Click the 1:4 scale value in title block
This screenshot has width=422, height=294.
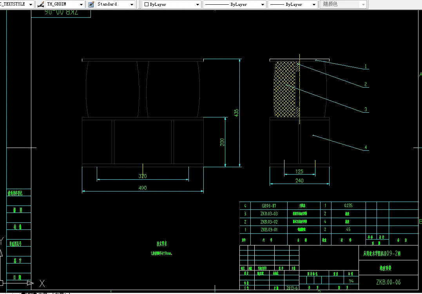(x=351, y=281)
